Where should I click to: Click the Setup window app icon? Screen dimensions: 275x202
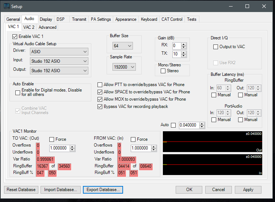click(x=6, y=6)
